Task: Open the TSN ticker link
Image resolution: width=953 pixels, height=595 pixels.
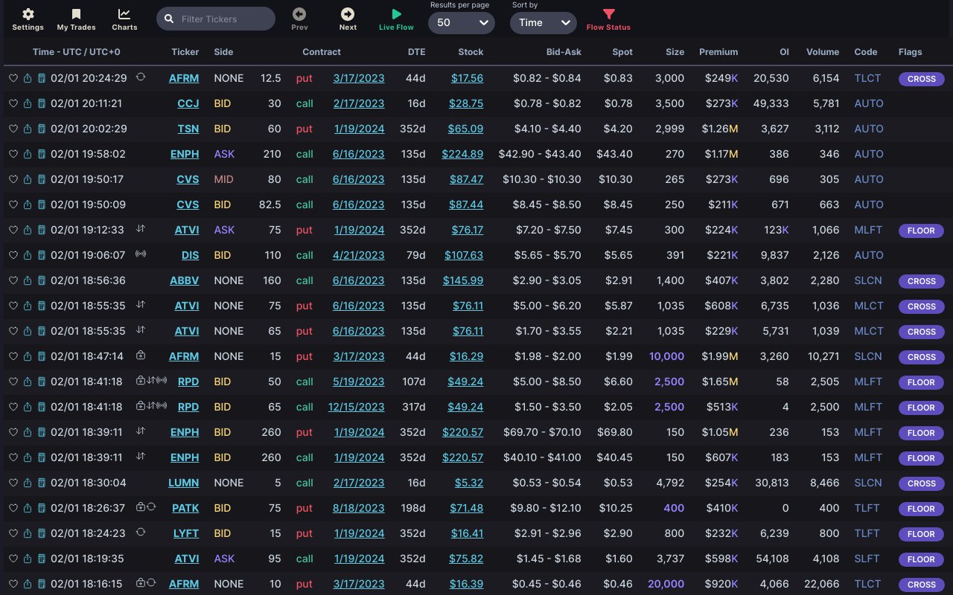Action: 188,129
